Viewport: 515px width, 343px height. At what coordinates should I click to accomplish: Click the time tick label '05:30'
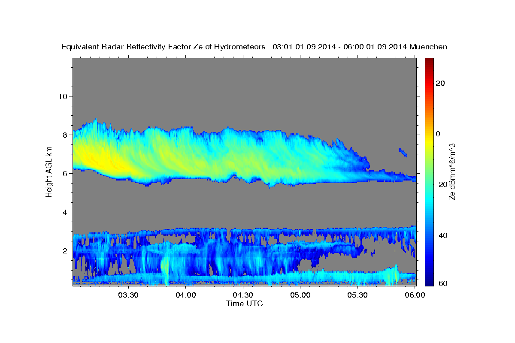tap(357, 295)
